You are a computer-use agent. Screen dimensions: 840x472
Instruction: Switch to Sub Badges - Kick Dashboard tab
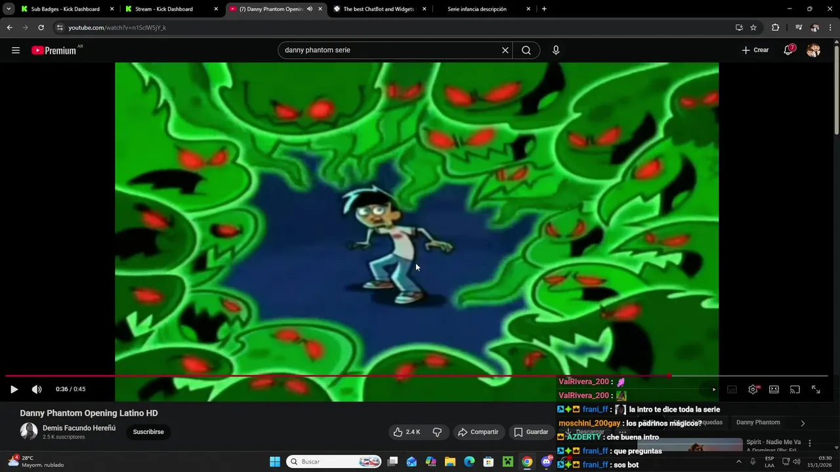66,9
